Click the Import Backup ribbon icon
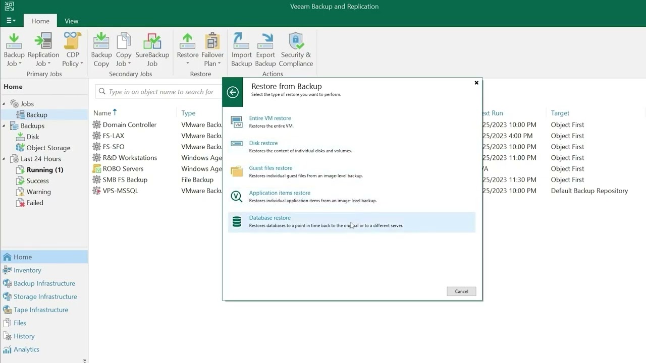The height and width of the screenshot is (363, 646). click(x=241, y=41)
